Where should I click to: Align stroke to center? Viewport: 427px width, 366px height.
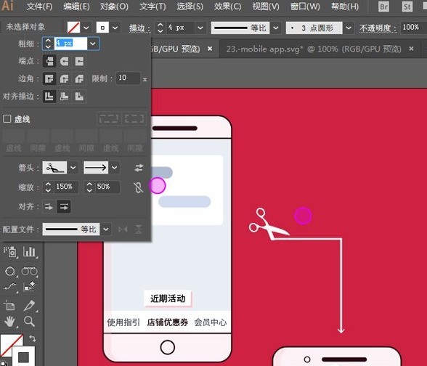[49, 97]
